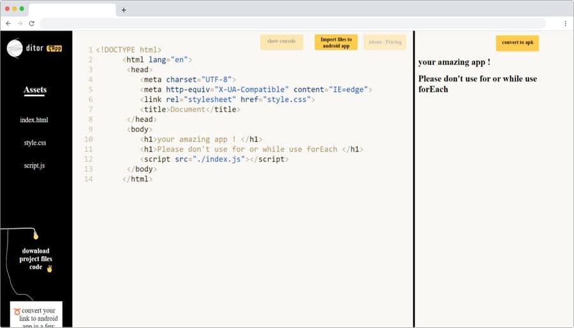Click the ditor round logo icon
The height and width of the screenshot is (328, 574).
click(x=15, y=48)
